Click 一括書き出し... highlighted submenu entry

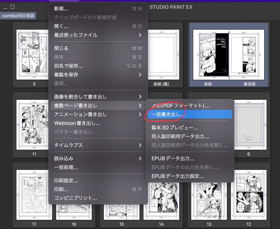coord(190,114)
